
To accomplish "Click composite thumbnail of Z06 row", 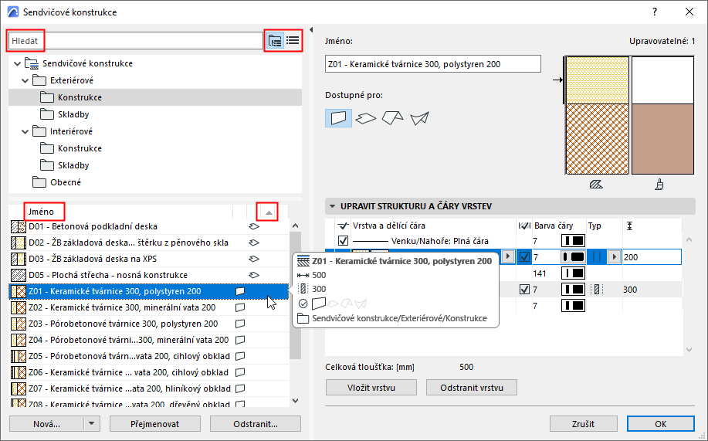I will (x=19, y=373).
